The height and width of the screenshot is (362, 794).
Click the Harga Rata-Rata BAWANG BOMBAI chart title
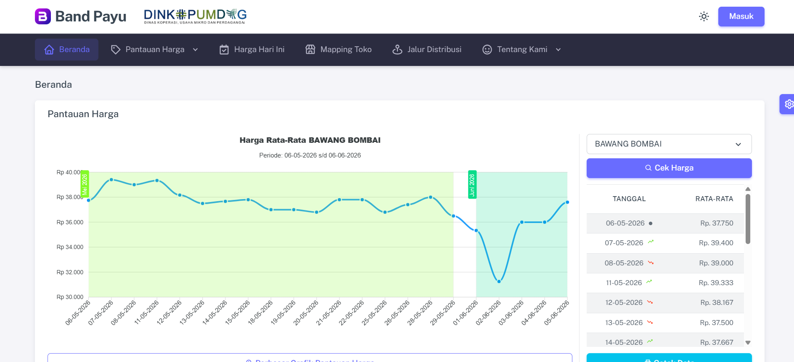coord(310,140)
